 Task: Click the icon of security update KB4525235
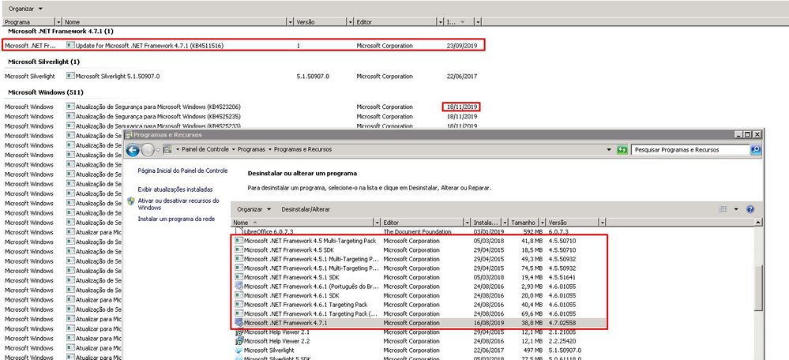coord(70,117)
